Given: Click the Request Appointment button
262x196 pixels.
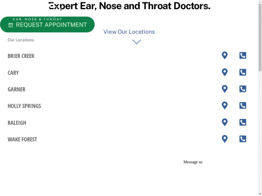Looking at the screenshot, I should click(x=48, y=24).
